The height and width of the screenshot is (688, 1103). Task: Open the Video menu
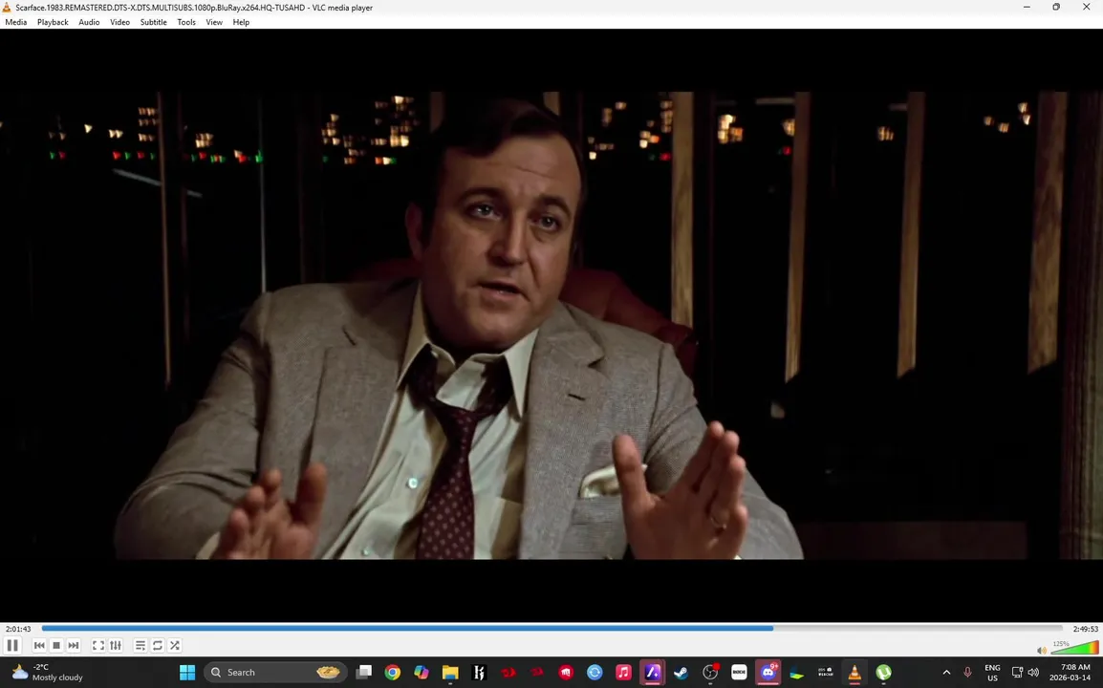(119, 22)
